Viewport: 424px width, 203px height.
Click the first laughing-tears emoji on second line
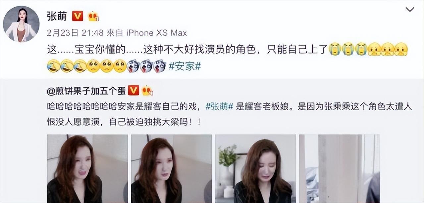click(x=53, y=66)
